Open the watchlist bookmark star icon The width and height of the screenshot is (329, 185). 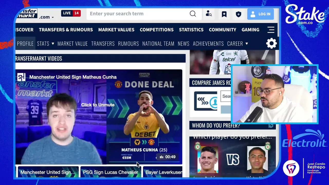(224, 14)
